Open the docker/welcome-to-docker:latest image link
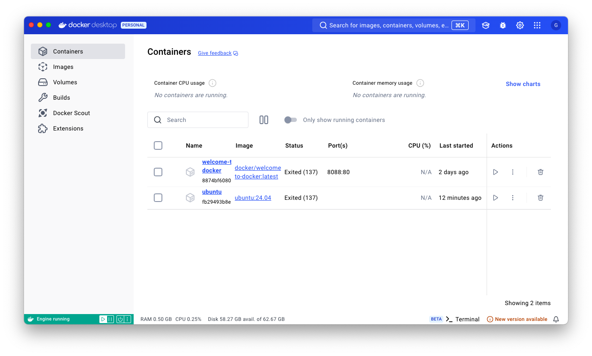 click(x=258, y=172)
